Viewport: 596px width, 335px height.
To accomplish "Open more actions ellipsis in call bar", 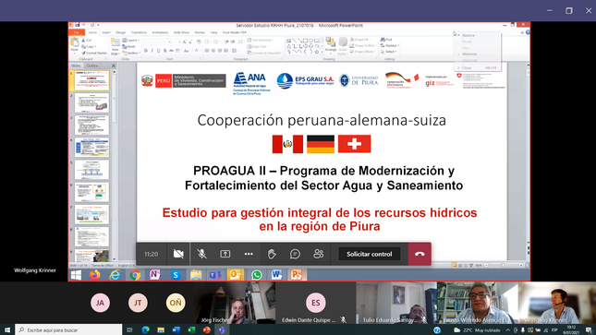I will pos(249,254).
